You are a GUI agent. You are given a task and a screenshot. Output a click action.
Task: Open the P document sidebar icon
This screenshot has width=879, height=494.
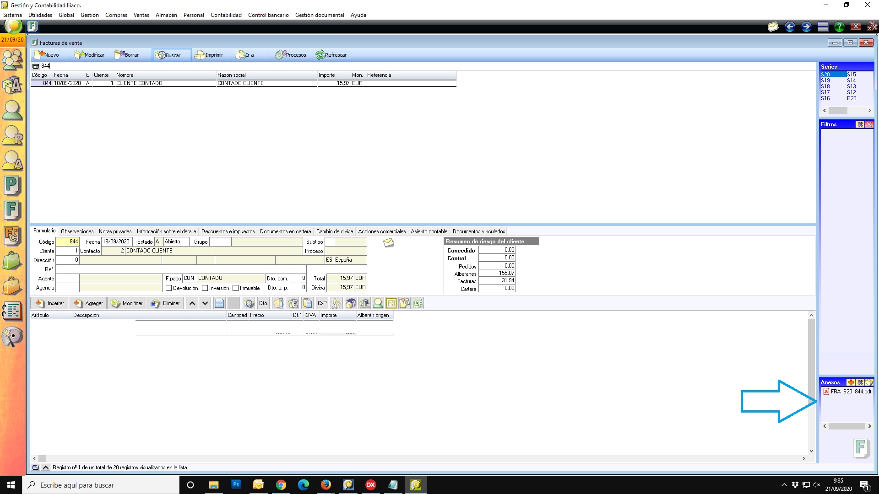tap(12, 186)
